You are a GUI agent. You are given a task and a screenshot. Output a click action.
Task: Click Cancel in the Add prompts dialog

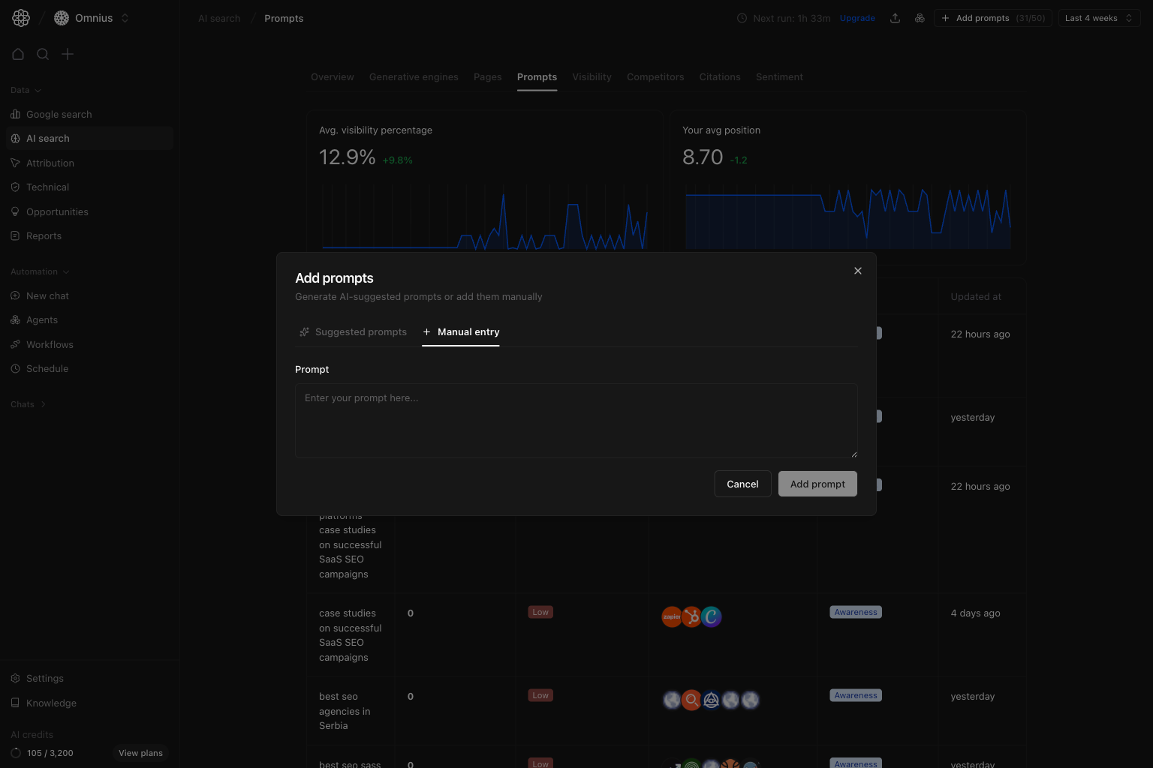pyautogui.click(x=742, y=484)
